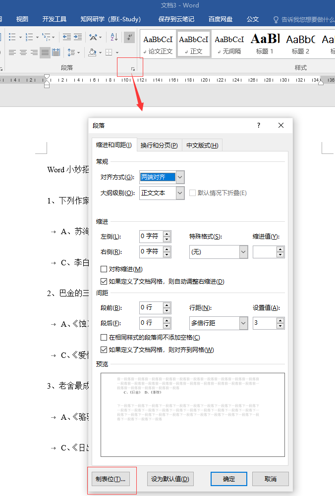Click 设为默认值 button
The height and width of the screenshot is (496, 335).
pos(170,479)
